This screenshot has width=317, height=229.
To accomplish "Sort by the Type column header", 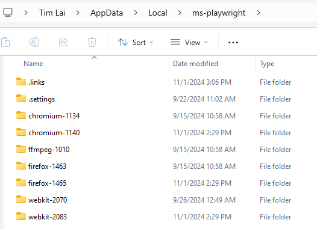I will point(267,64).
